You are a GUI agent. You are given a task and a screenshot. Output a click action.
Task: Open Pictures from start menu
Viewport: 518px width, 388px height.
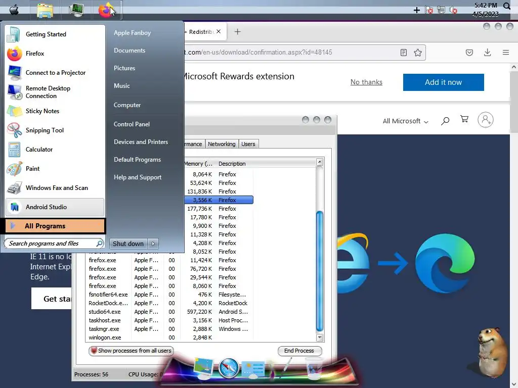pyautogui.click(x=124, y=68)
